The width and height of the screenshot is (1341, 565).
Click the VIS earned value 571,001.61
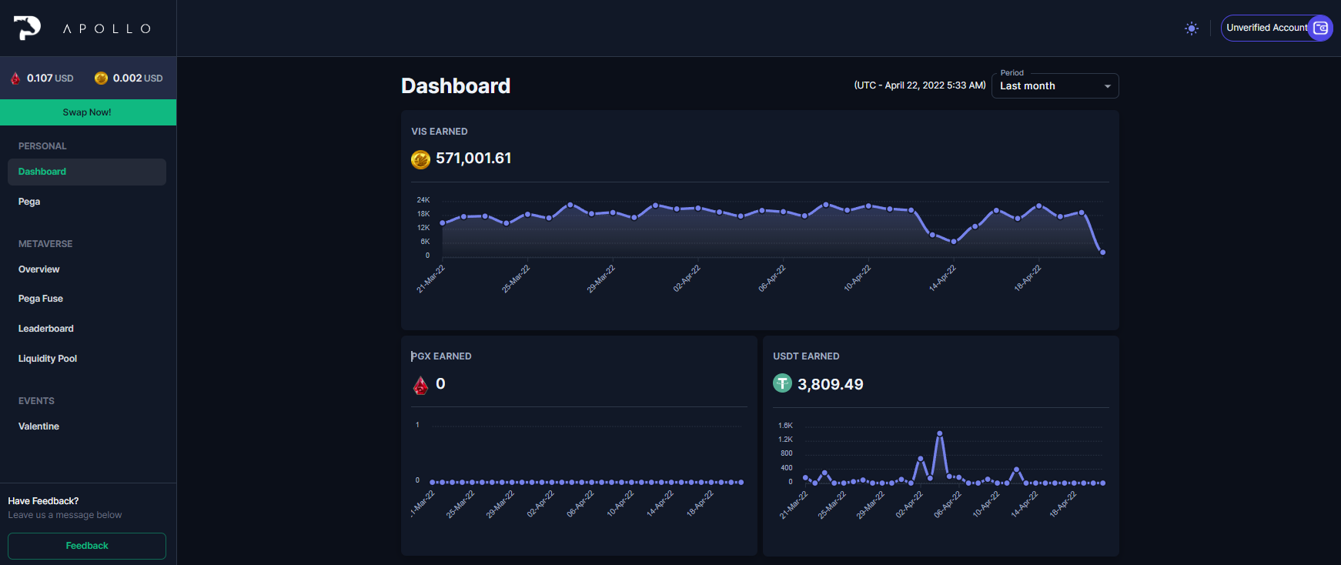[473, 159]
